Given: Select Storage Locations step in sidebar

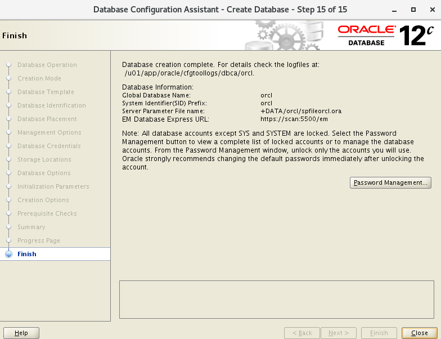Looking at the screenshot, I should 44,159.
